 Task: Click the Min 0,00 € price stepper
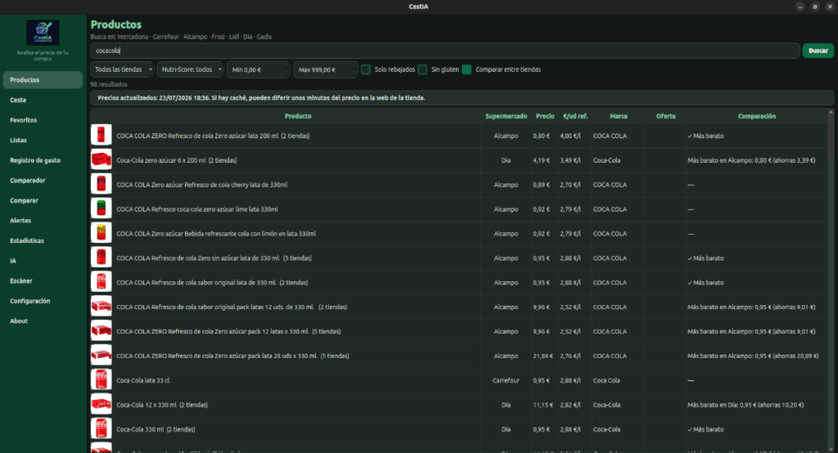258,70
